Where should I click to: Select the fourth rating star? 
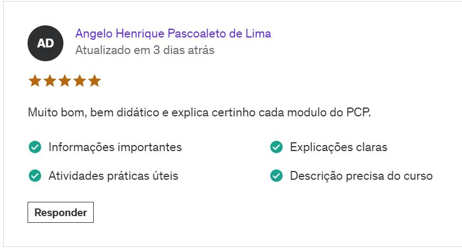point(79,81)
